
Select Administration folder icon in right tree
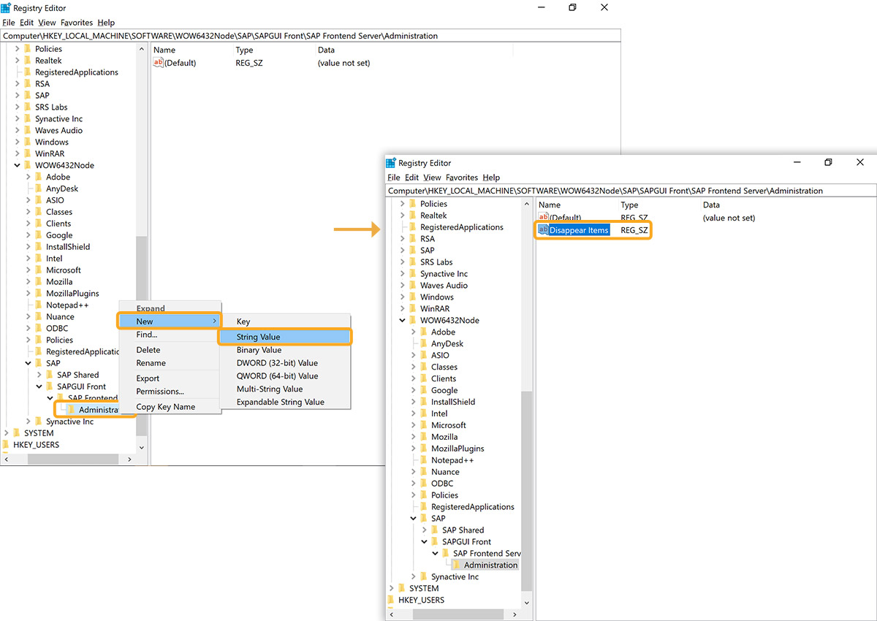pos(457,565)
